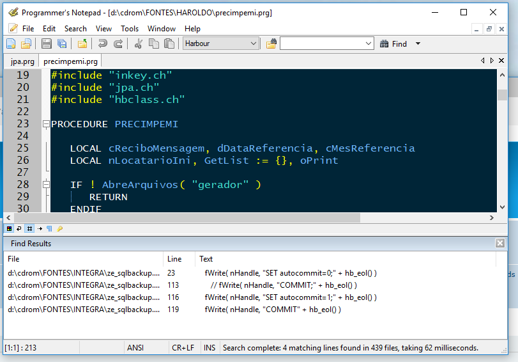This screenshot has width=518, height=362.
Task: Save the current file using the floppy icon
Action: click(x=46, y=43)
